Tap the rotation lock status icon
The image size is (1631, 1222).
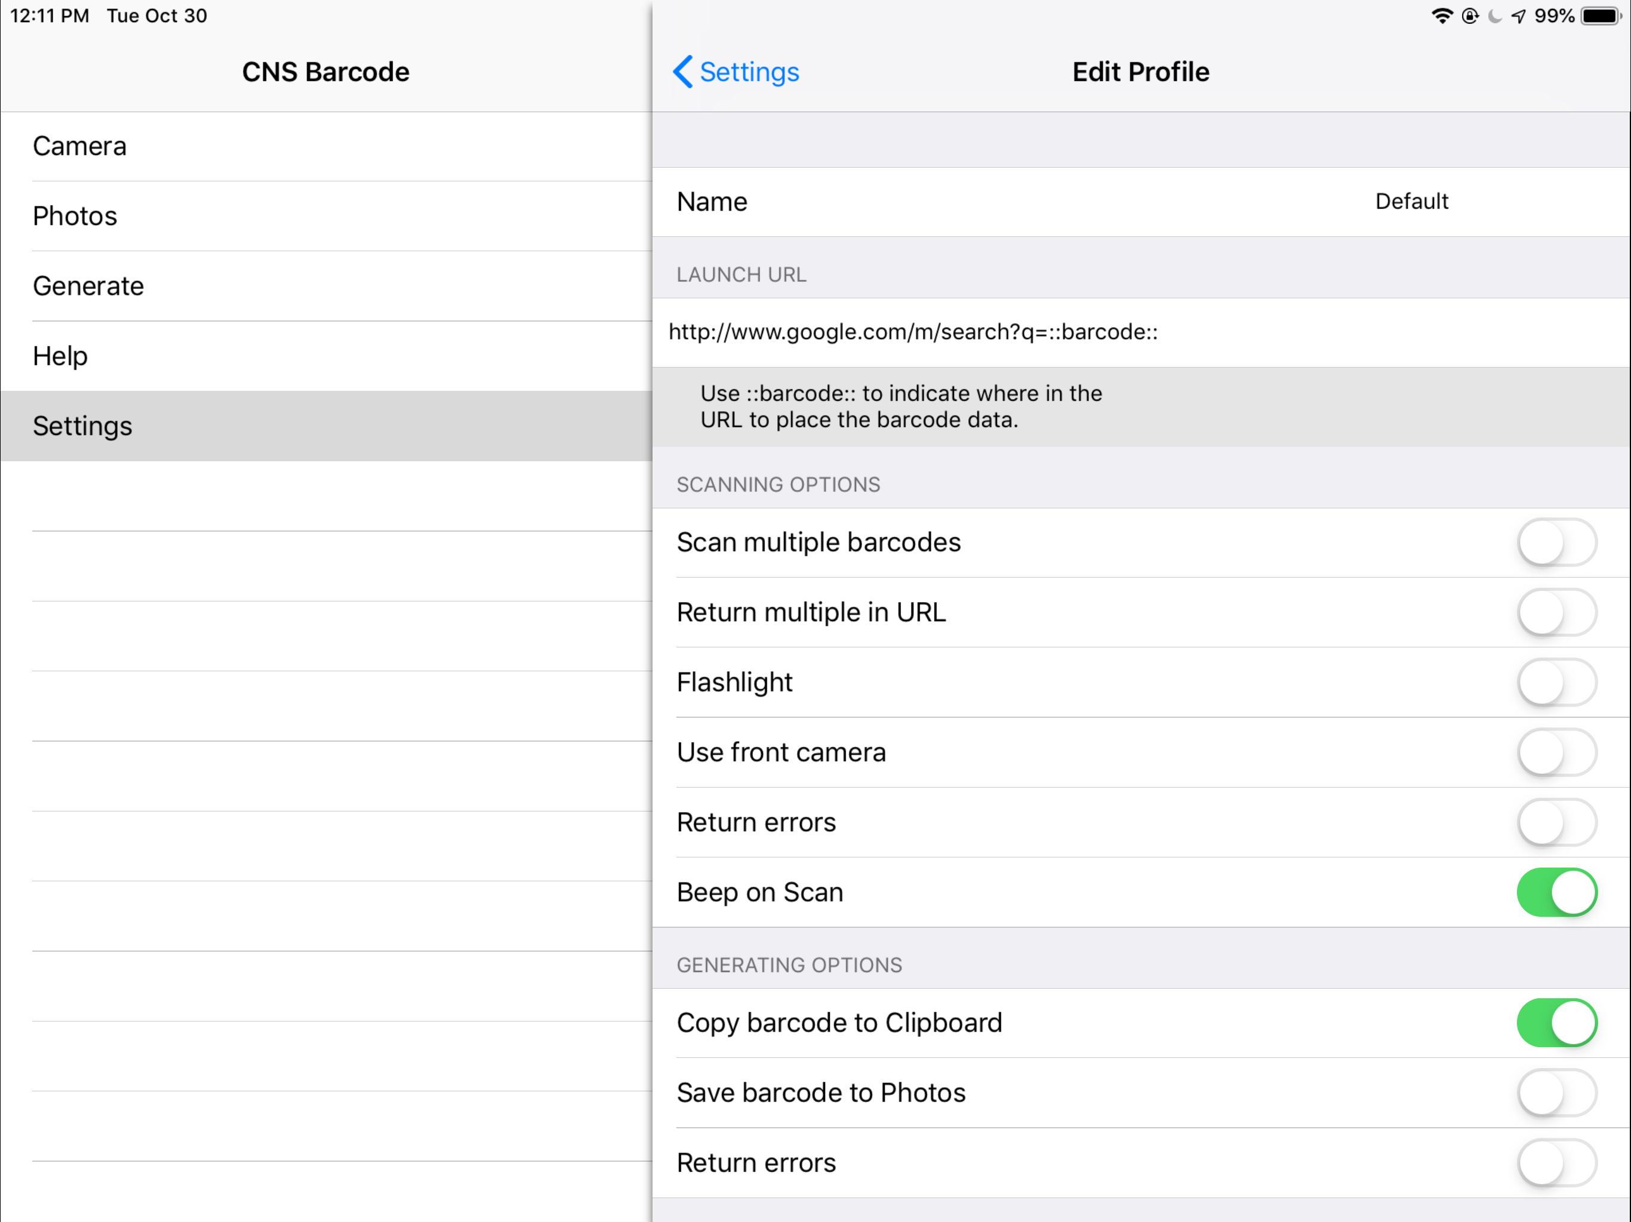1470,16
